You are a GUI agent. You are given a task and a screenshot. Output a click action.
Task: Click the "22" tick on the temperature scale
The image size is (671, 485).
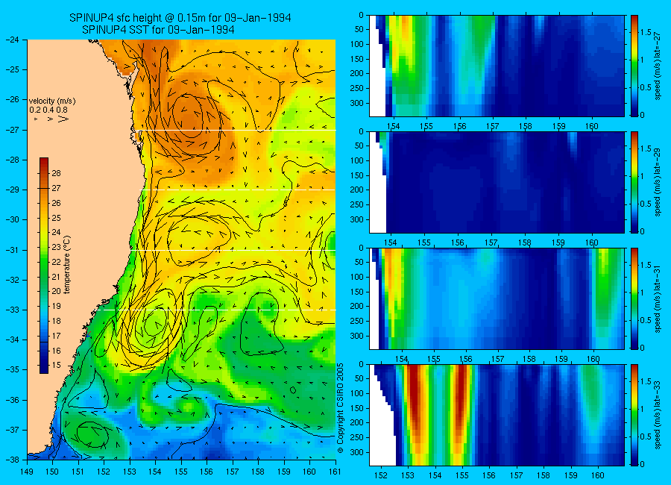[x=57, y=262]
